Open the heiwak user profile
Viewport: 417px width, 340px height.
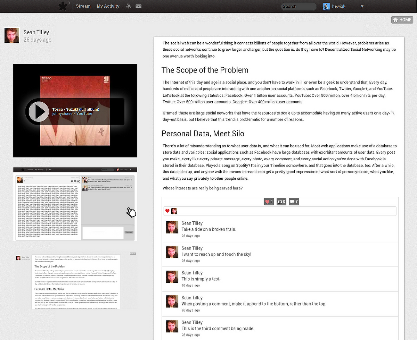338,6
